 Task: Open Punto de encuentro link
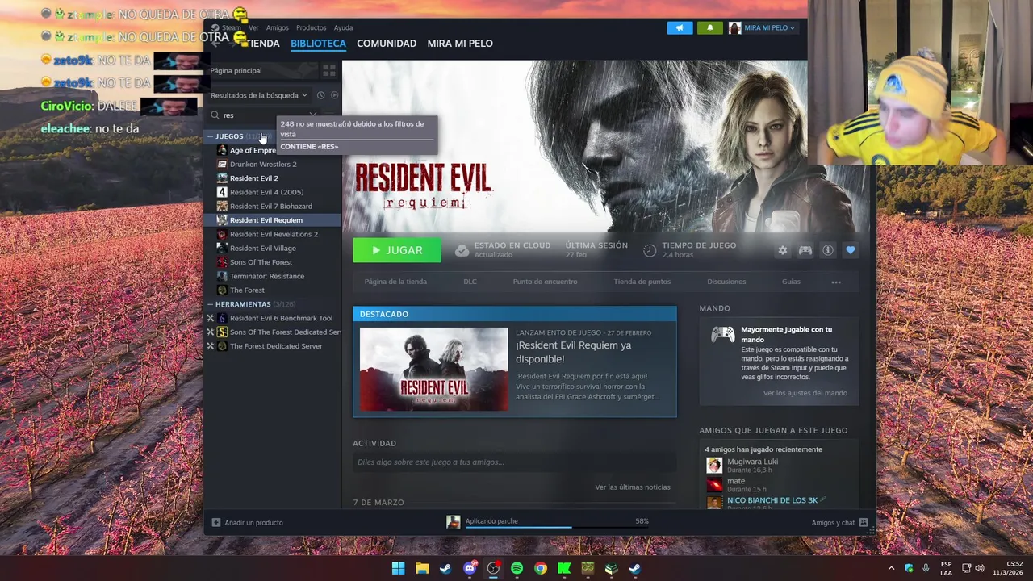[545, 282]
